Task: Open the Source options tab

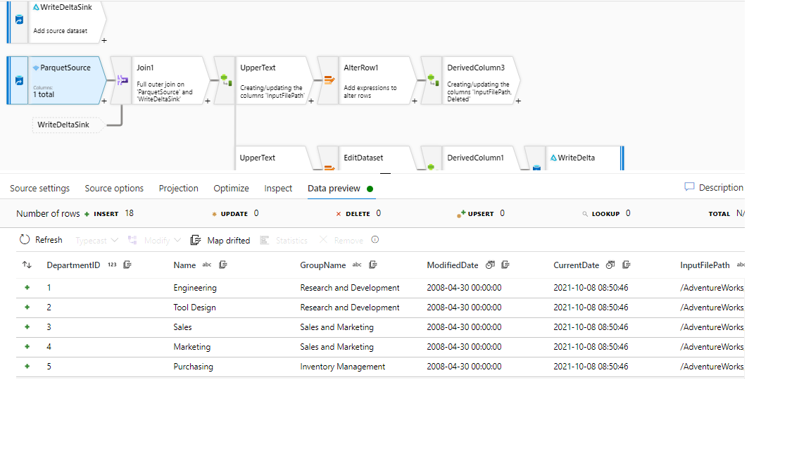Action: click(114, 189)
